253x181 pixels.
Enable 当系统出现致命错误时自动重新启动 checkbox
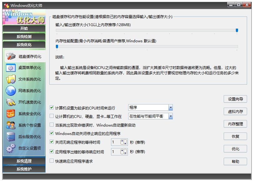tap(52, 124)
